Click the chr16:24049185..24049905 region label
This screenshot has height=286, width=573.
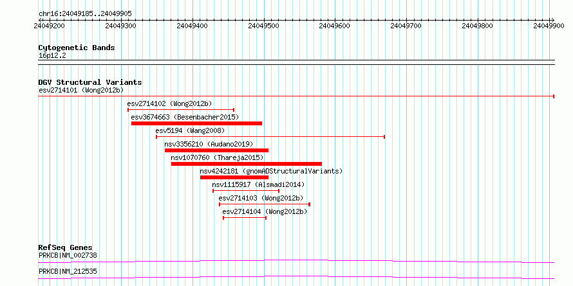pos(85,14)
